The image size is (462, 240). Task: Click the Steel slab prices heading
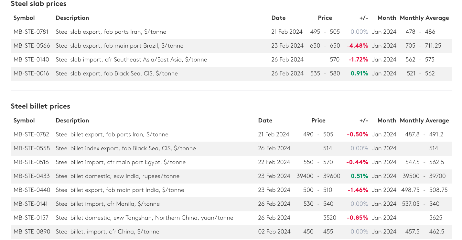coord(38,4)
